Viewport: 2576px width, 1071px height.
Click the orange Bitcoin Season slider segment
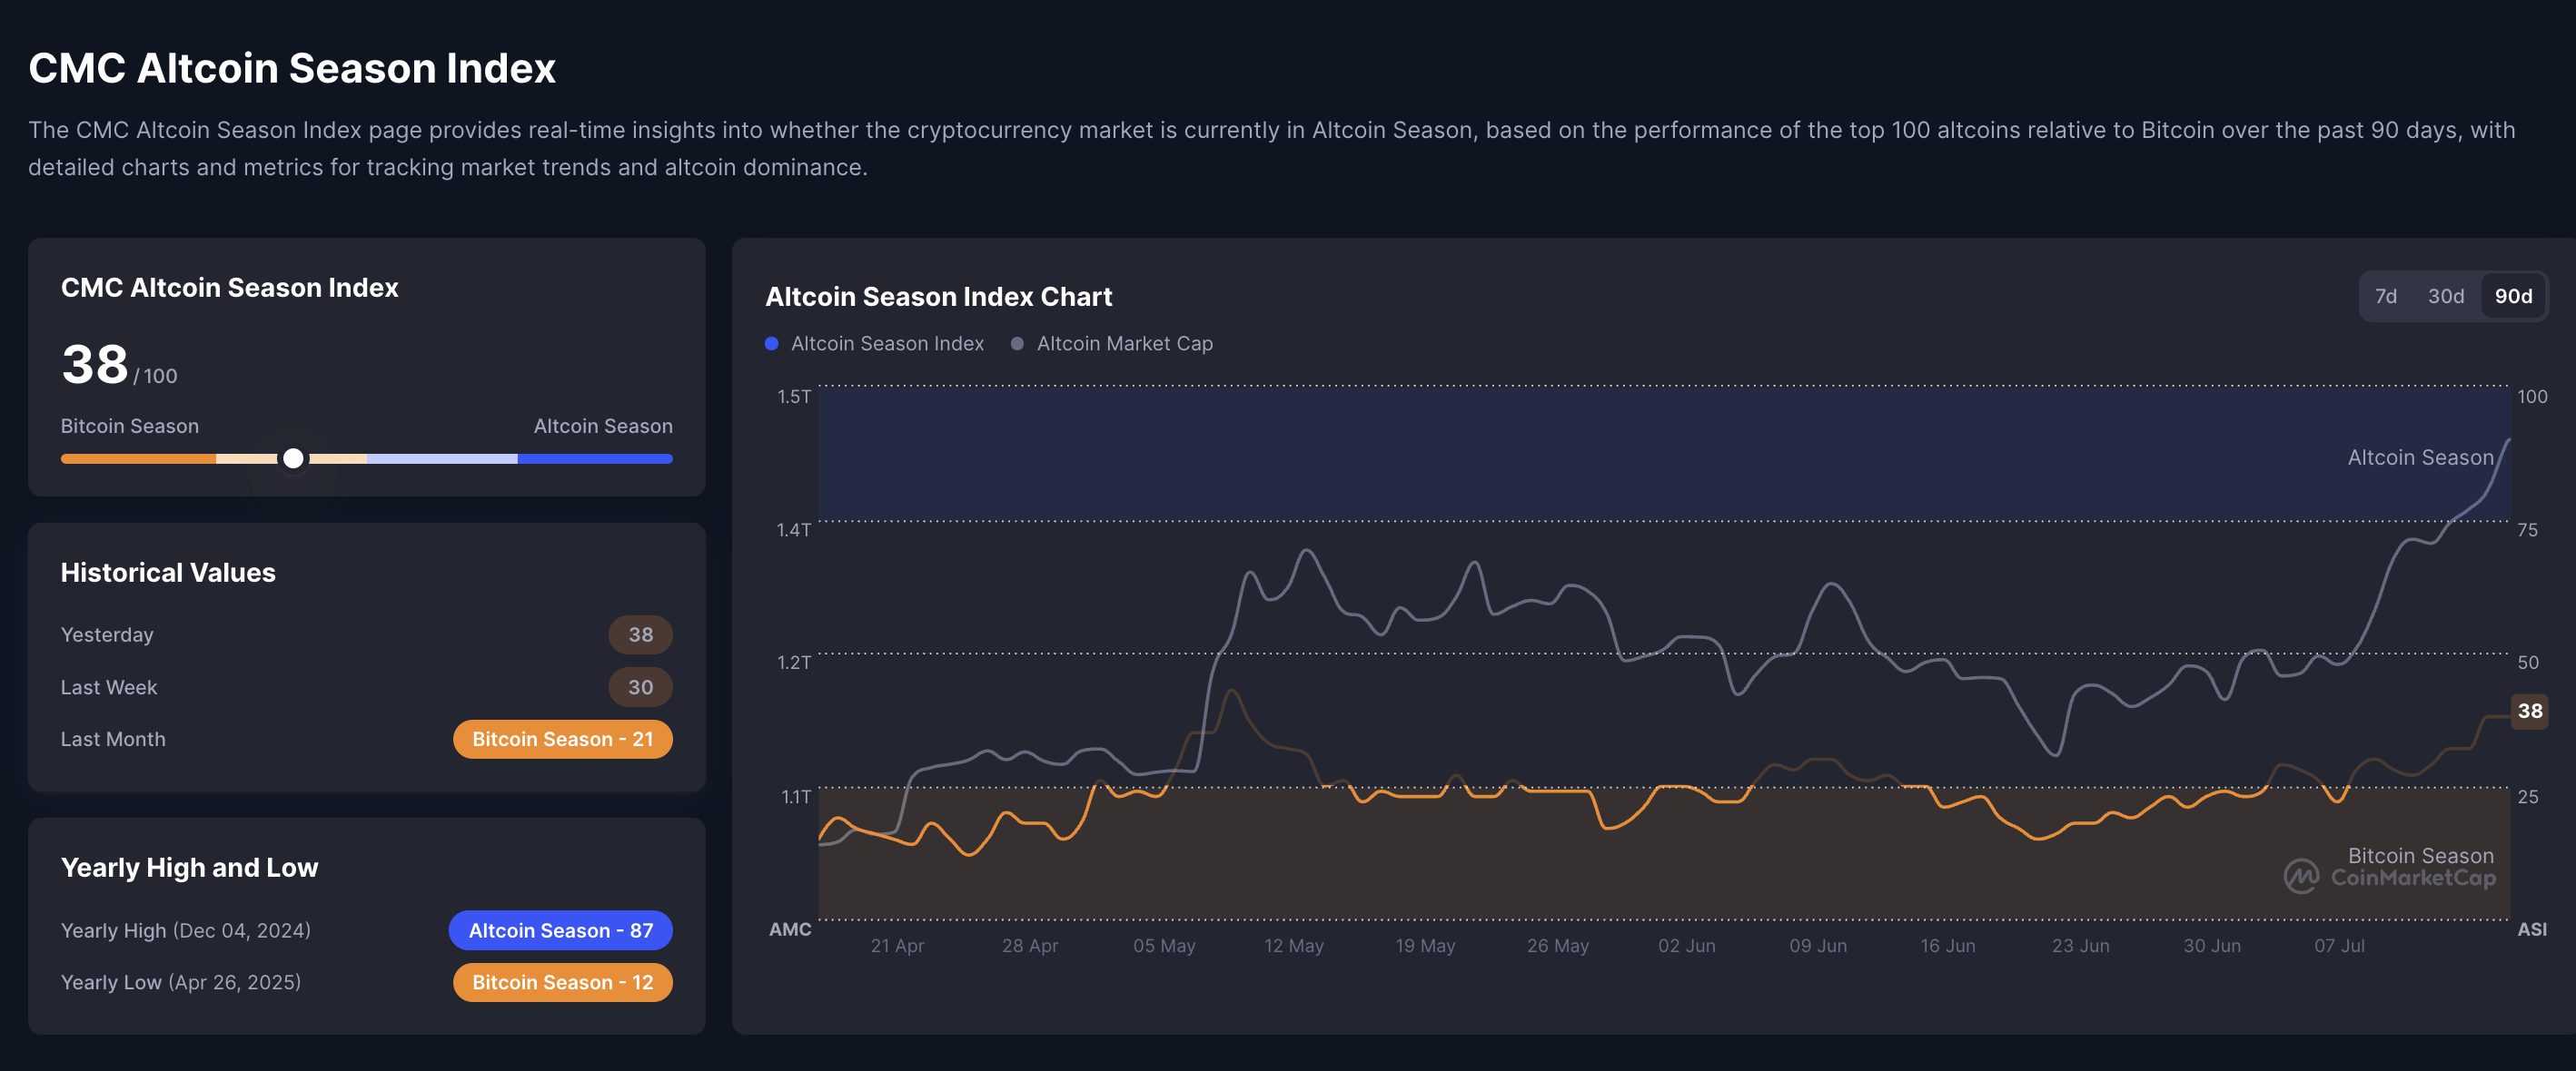pyautogui.click(x=138, y=458)
